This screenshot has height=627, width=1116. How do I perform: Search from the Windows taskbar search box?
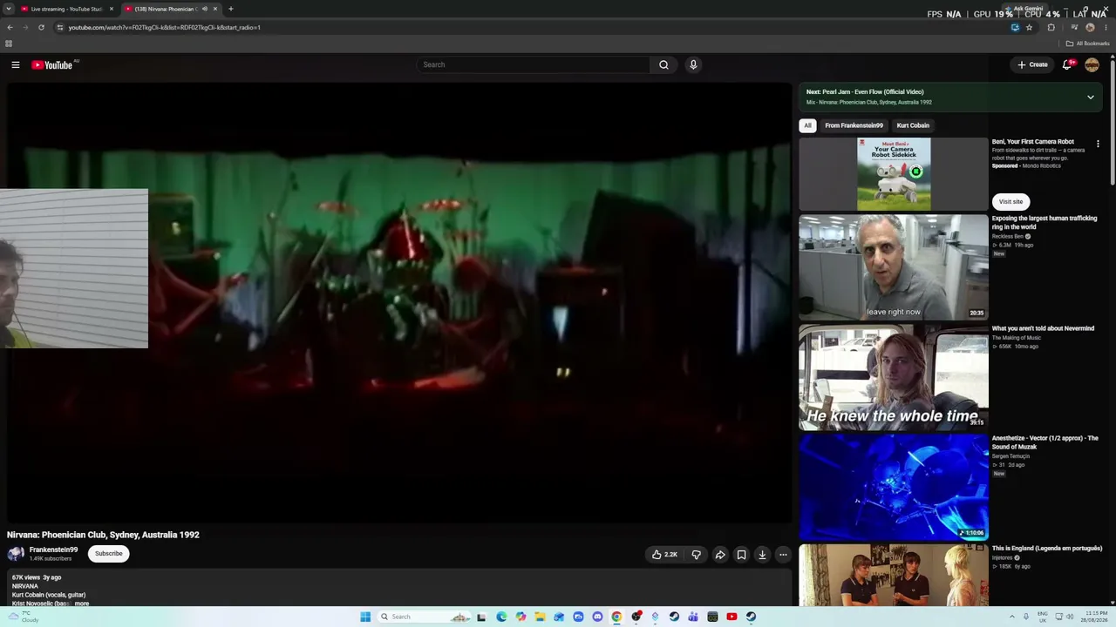pos(423,617)
